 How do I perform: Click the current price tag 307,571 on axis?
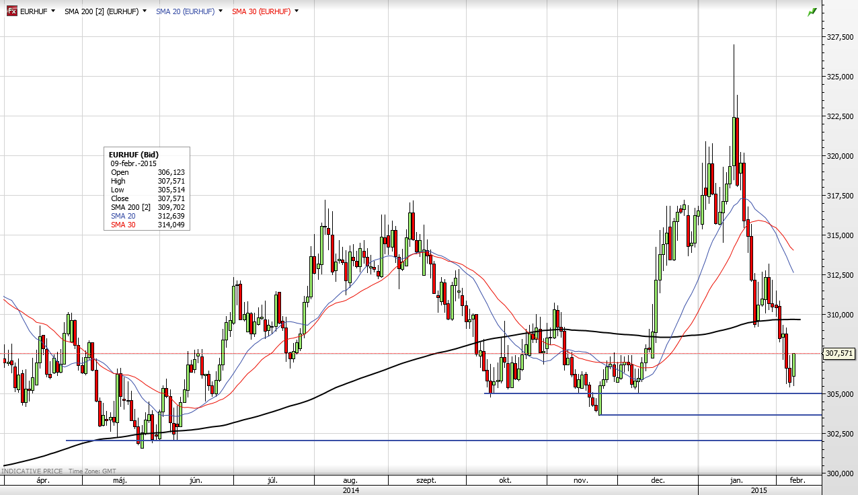click(x=840, y=353)
